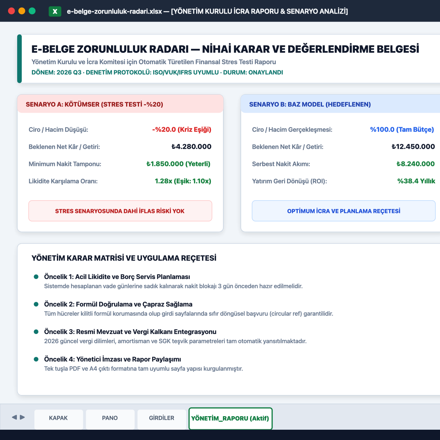
Task: Click the STRES SENARYOSUNDA DAHİ İFLAS RİSKİ YOK button
Action: tap(120, 211)
